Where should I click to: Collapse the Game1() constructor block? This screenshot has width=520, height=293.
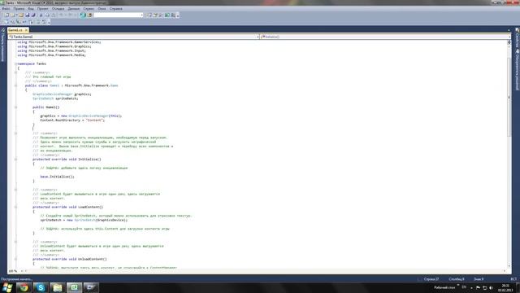15,107
